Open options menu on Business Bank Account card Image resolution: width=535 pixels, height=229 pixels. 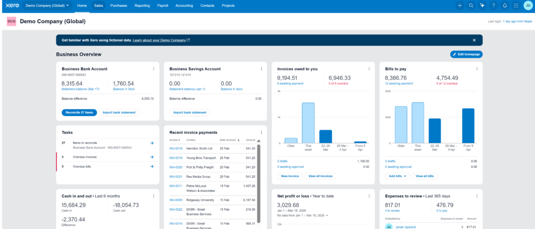[153, 68]
